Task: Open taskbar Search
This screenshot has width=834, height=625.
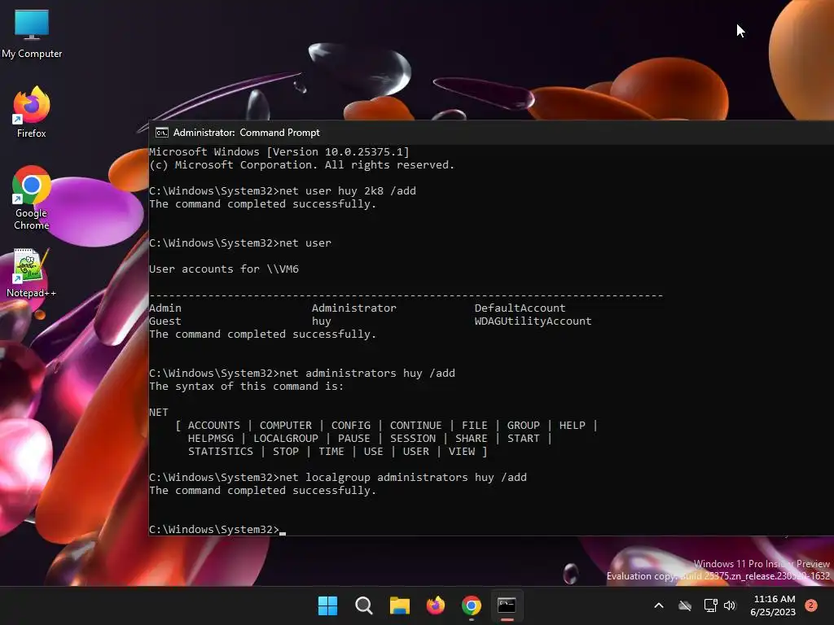Action: [x=364, y=605]
